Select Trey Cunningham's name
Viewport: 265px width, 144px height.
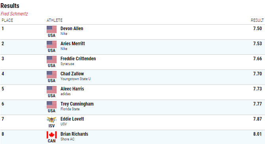coord(77,104)
